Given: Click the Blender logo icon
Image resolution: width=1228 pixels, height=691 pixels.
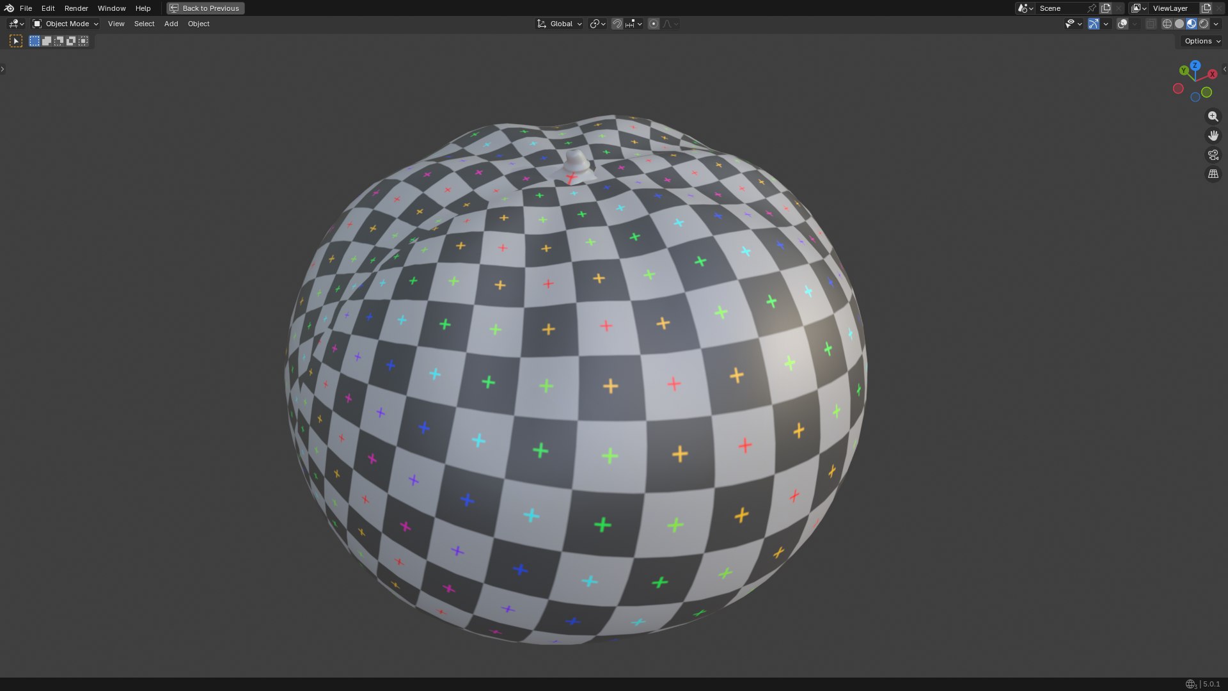Looking at the screenshot, I should (9, 8).
